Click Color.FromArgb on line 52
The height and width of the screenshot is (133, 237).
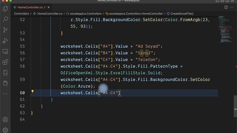[183, 20]
